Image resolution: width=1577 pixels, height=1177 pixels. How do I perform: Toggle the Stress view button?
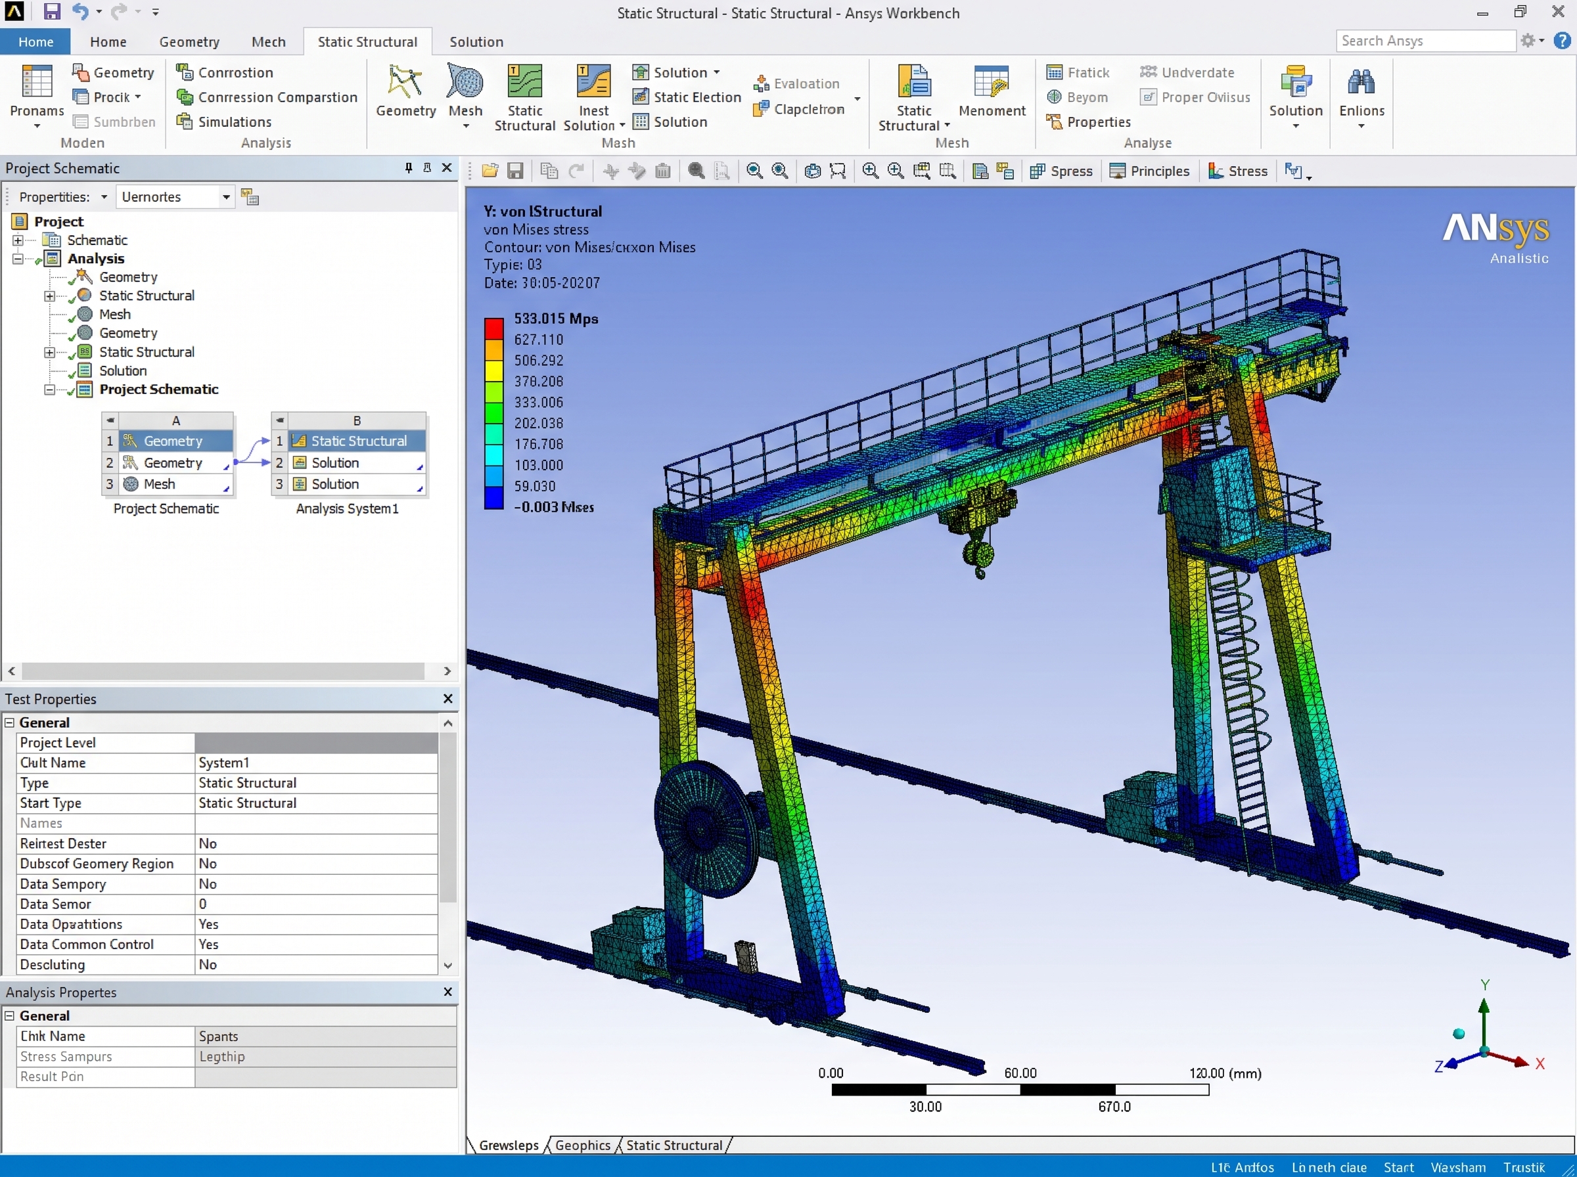point(1238,171)
